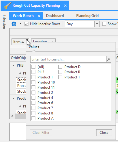Collapse the Produ... group row
This screenshot has height=142, width=118.
(x=13, y=98)
